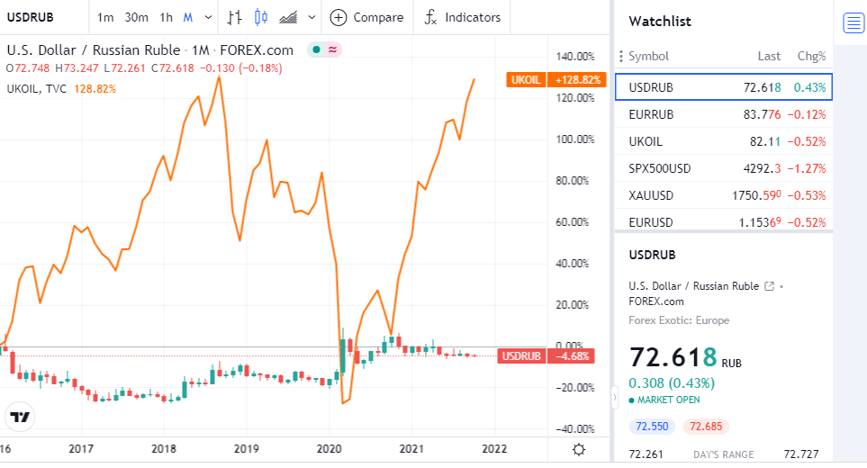Select EURRUB in the watchlist
The height and width of the screenshot is (468, 867).
point(724,114)
